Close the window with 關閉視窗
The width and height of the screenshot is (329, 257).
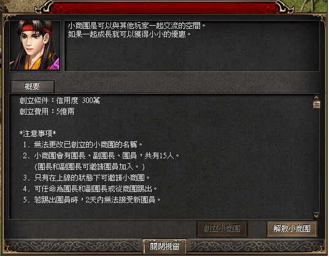165,247
